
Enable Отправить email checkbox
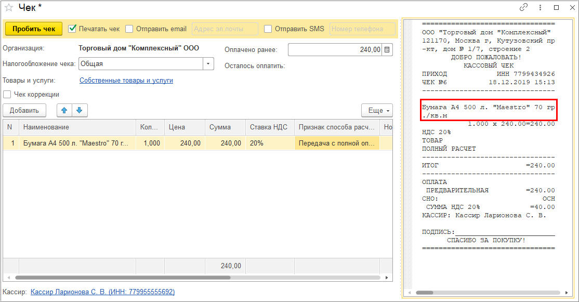129,29
